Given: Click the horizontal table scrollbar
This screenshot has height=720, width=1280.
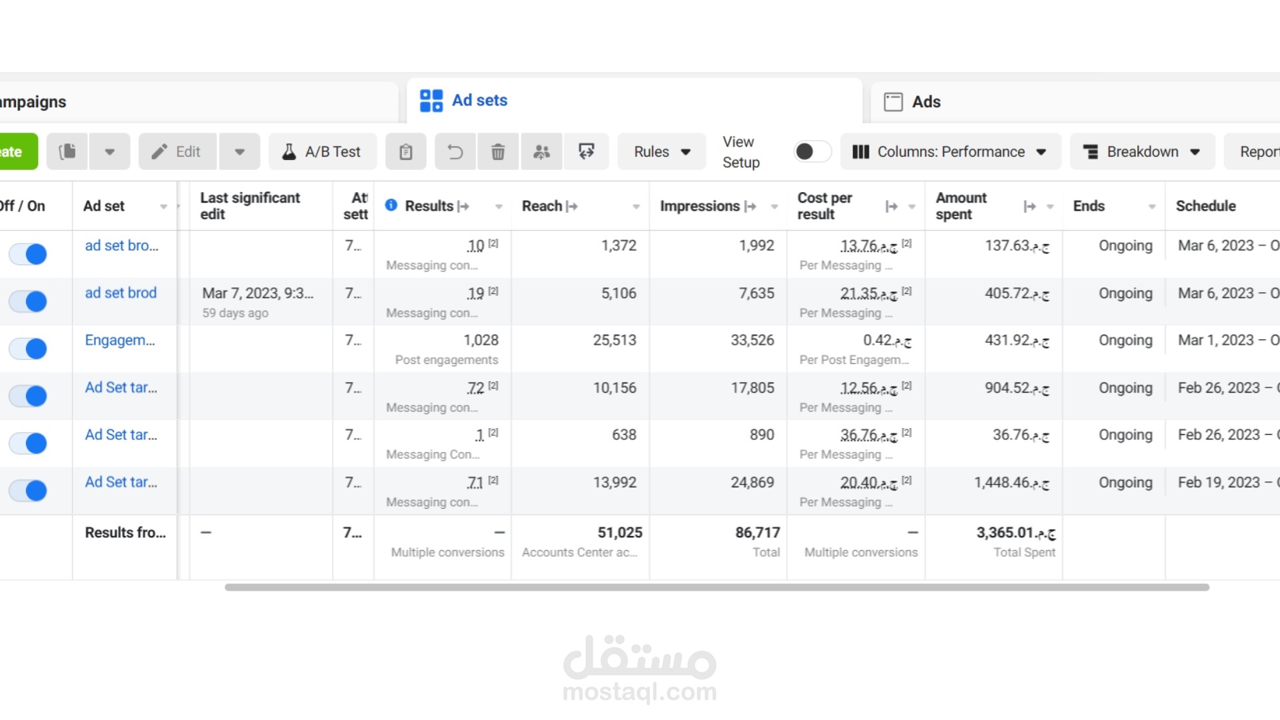Looking at the screenshot, I should coord(717,587).
